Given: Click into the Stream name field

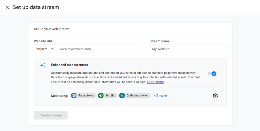Looking at the screenshot, I should tap(188, 49).
